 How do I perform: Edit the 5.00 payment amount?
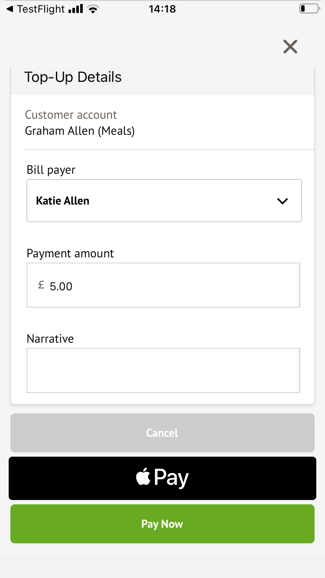point(163,285)
